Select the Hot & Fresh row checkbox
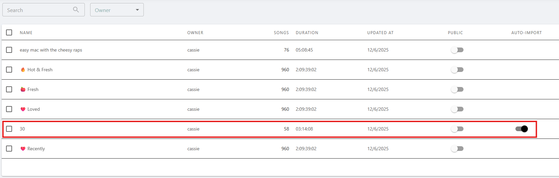559x178 pixels. pos(9,70)
